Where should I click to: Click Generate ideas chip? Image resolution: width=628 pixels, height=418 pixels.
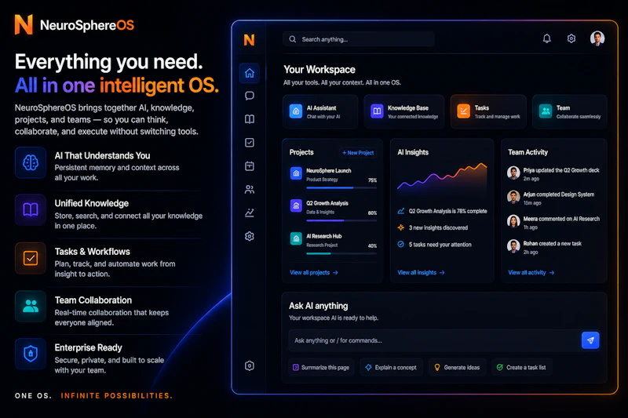pyautogui.click(x=458, y=367)
